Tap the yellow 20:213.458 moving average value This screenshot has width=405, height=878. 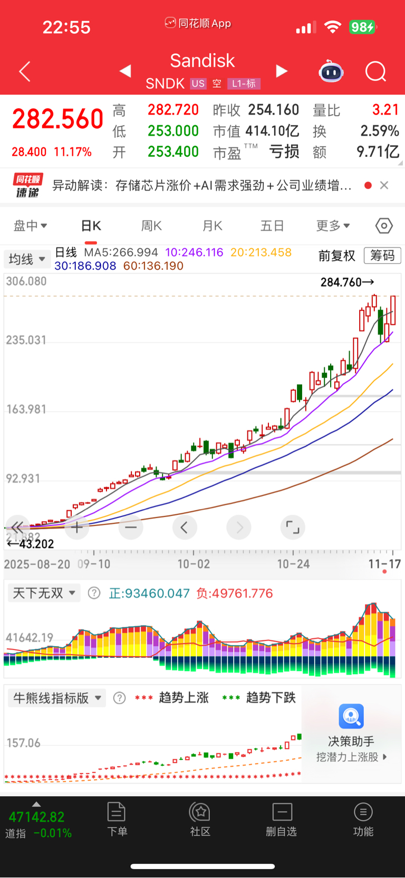click(261, 252)
